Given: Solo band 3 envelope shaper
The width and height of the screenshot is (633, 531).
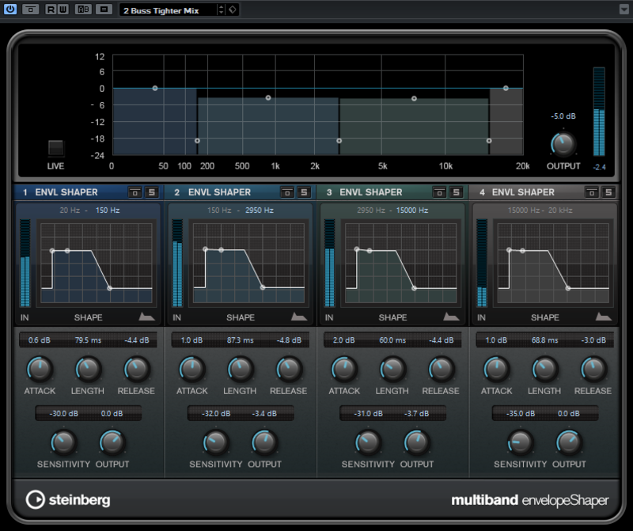Looking at the screenshot, I should 457,192.
